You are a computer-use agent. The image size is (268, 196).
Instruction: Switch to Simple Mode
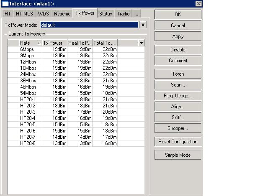click(x=178, y=155)
